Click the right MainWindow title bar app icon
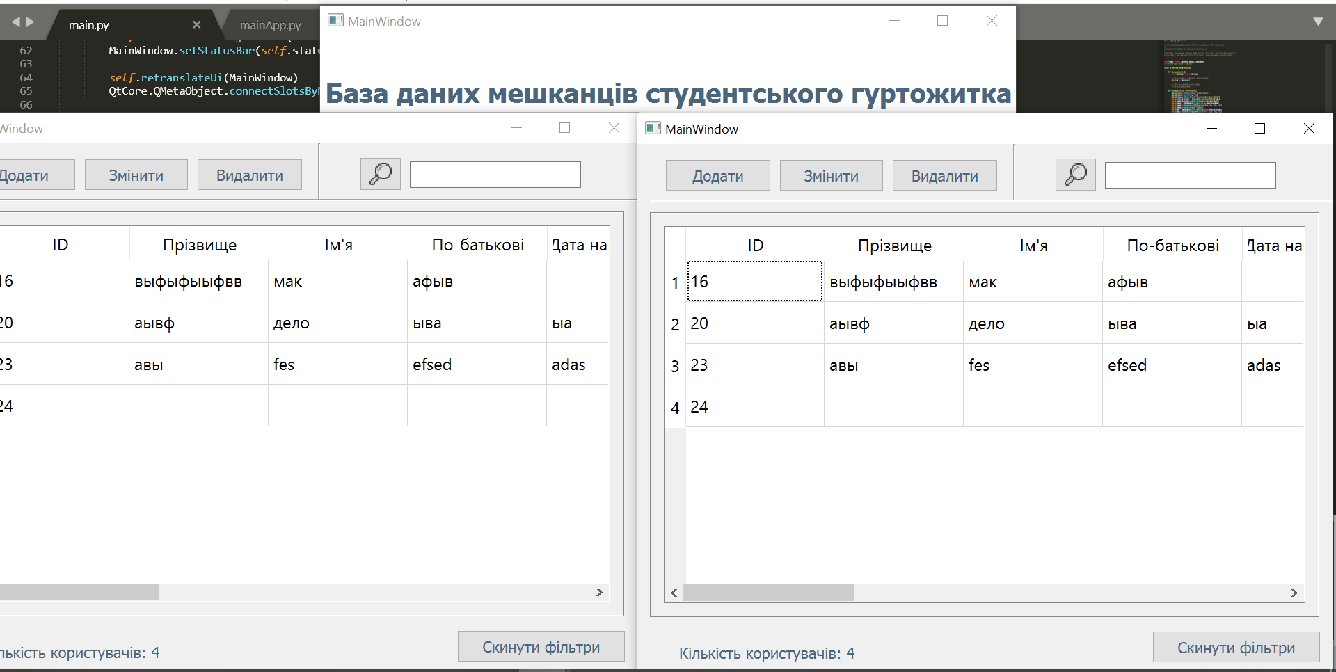Screen dimensions: 1336x672 653,129
